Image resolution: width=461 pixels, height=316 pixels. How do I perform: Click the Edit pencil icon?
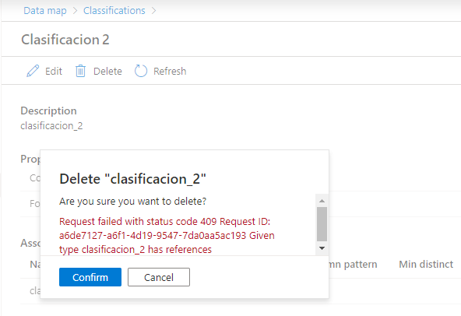tap(33, 71)
